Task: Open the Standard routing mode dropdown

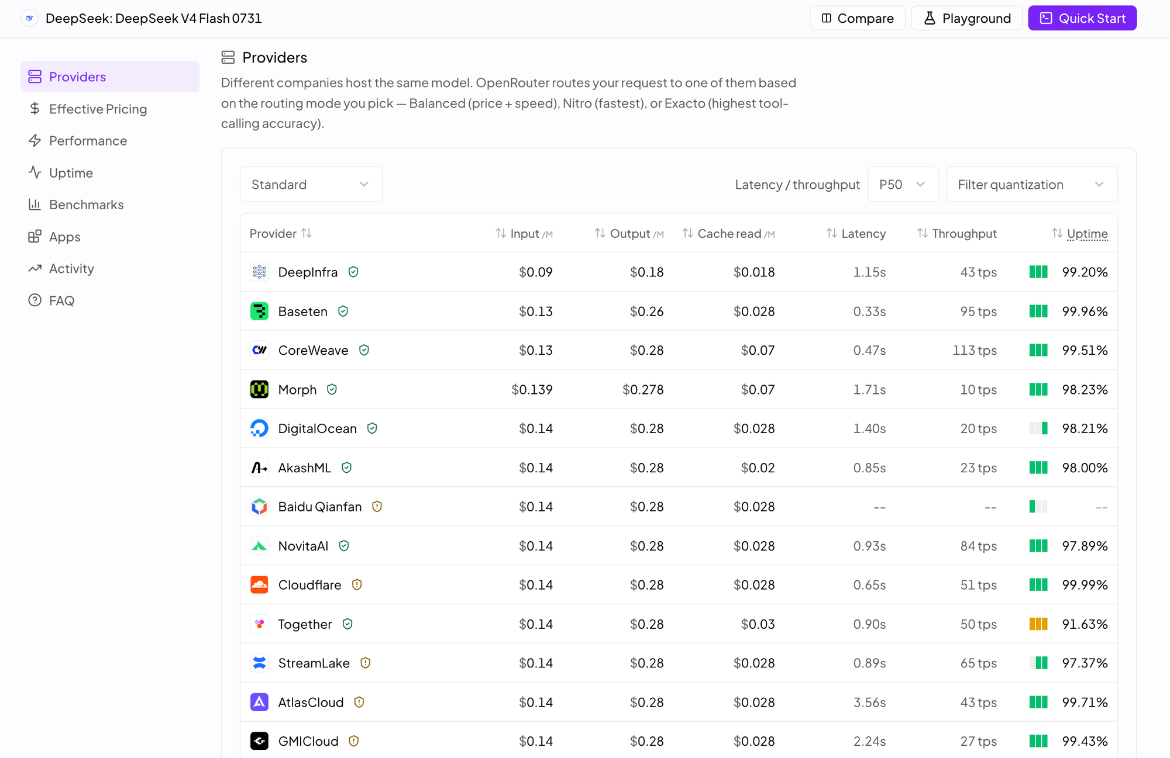Action: tap(311, 185)
